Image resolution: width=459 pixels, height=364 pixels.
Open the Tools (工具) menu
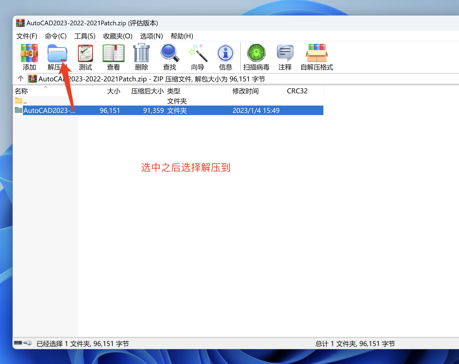coord(85,36)
